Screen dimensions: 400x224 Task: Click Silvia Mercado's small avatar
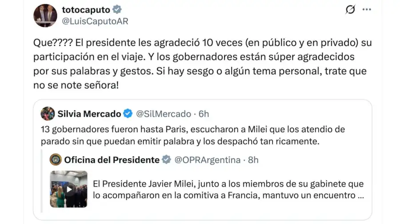(x=48, y=114)
